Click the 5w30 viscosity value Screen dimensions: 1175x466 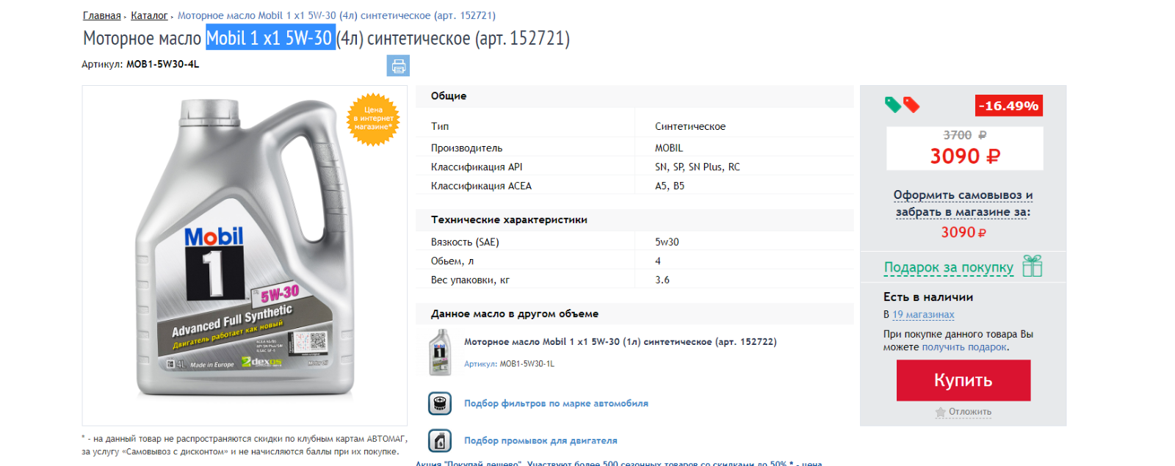click(667, 241)
